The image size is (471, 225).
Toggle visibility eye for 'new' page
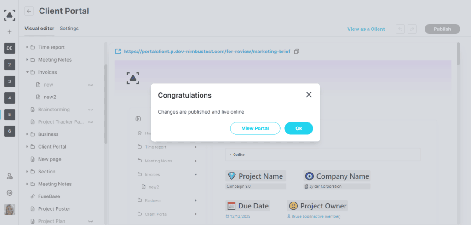pos(91,85)
